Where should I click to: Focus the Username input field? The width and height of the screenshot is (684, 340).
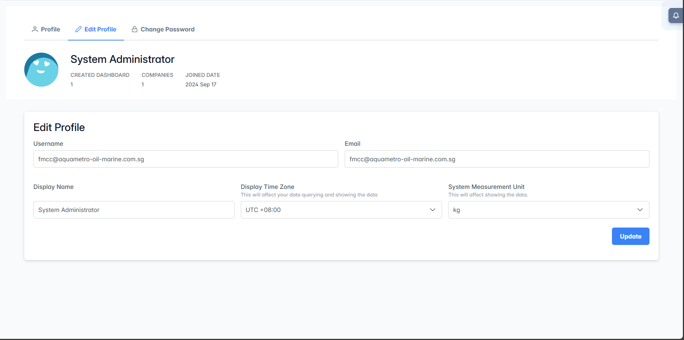point(185,159)
